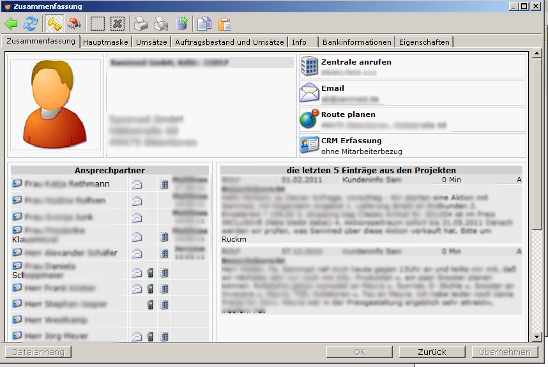The width and height of the screenshot is (548, 367).
Task: Click envelope icon for Herr Alexander Schäfer
Action: click(137, 253)
